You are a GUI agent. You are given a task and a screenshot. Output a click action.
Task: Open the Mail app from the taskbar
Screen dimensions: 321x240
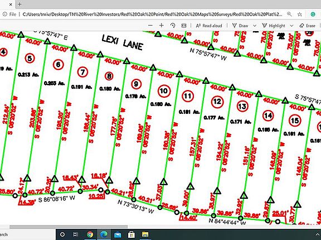tap(118, 234)
